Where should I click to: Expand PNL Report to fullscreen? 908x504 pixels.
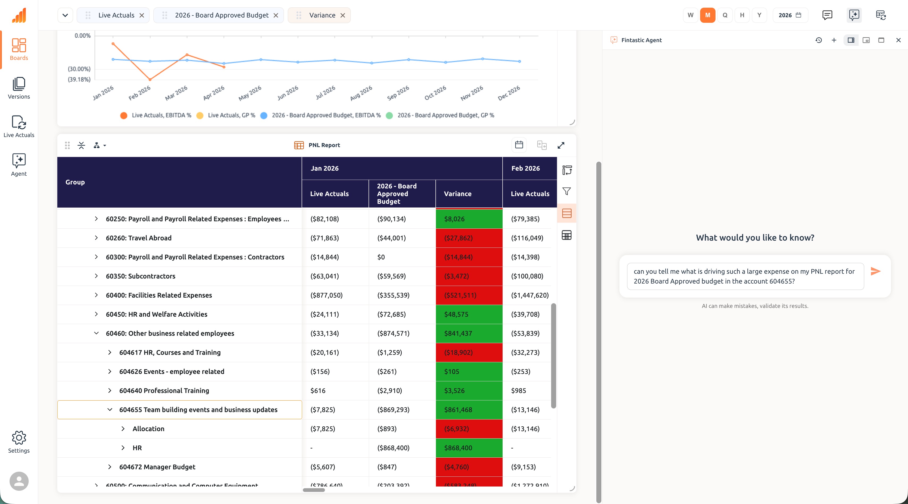(x=561, y=145)
